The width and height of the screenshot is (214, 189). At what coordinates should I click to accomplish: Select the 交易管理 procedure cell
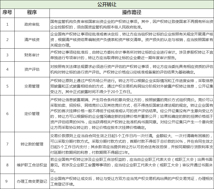[x=32, y=86]
